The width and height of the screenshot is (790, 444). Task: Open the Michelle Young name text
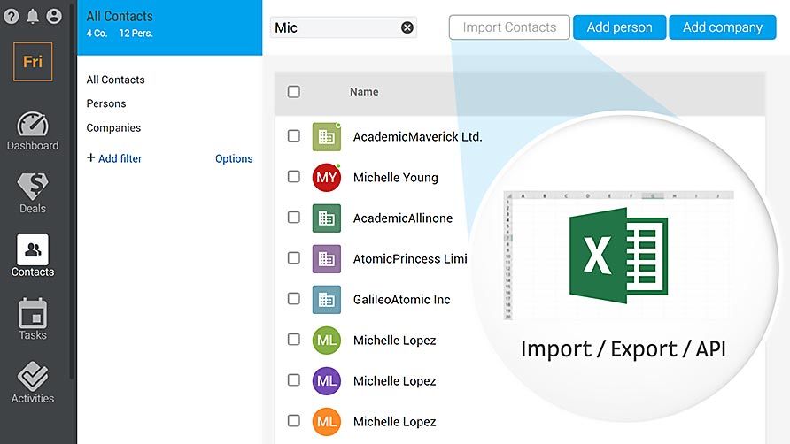coord(396,178)
